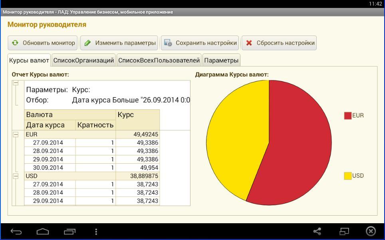Click the yellow USD legend swatch
The width and height of the screenshot is (385, 240).
coord(348,176)
